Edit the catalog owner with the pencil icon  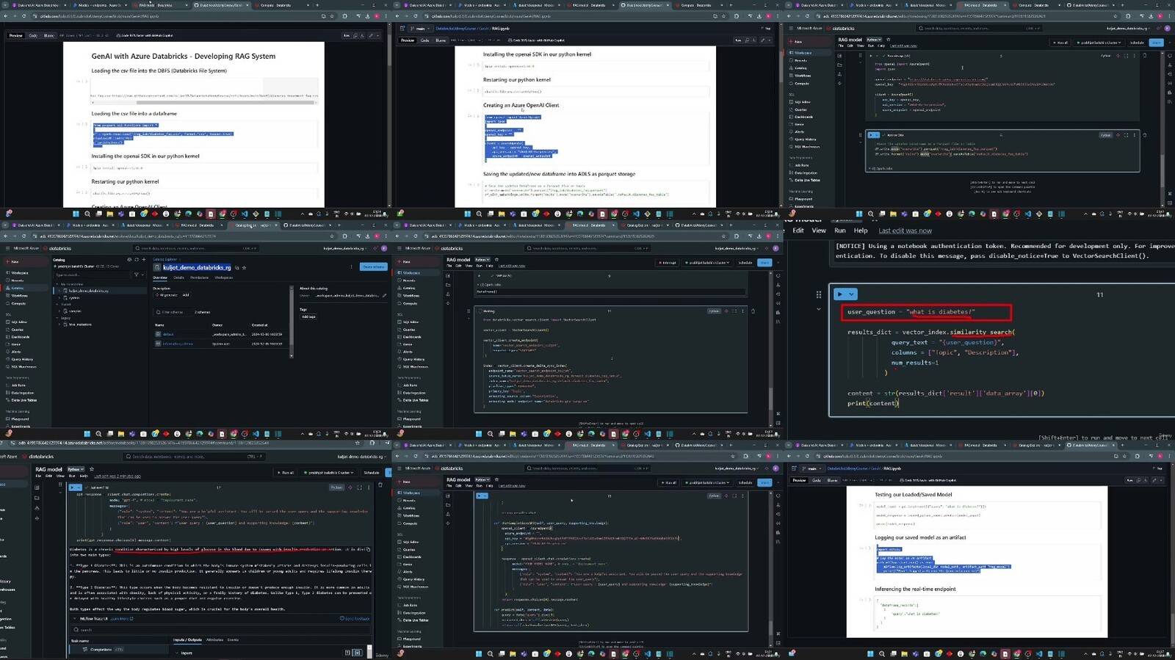coord(384,295)
